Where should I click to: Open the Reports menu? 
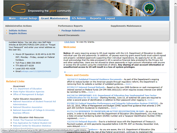click(95, 18)
